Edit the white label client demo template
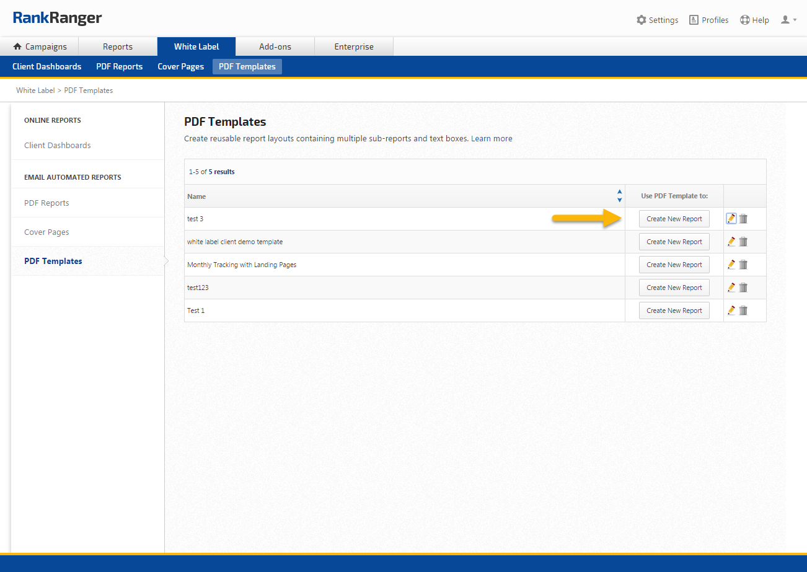Screen dimensions: 807x572 click(x=731, y=242)
